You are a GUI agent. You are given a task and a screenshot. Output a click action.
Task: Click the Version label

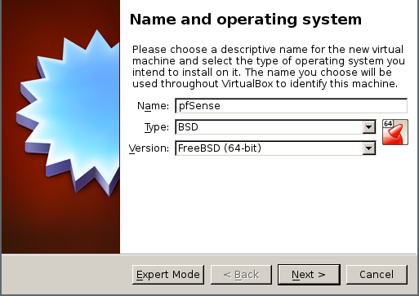[149, 148]
